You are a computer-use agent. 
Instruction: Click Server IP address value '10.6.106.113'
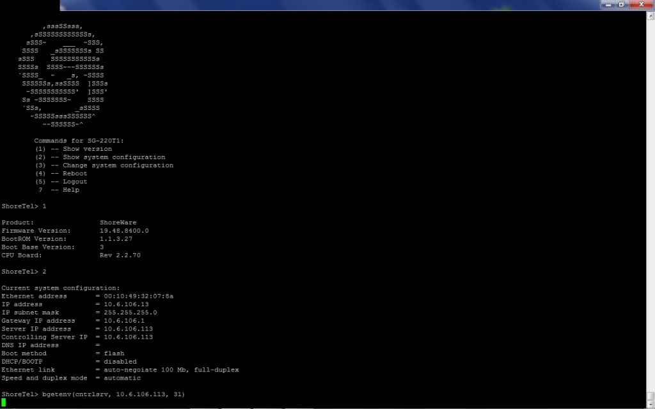128,329
